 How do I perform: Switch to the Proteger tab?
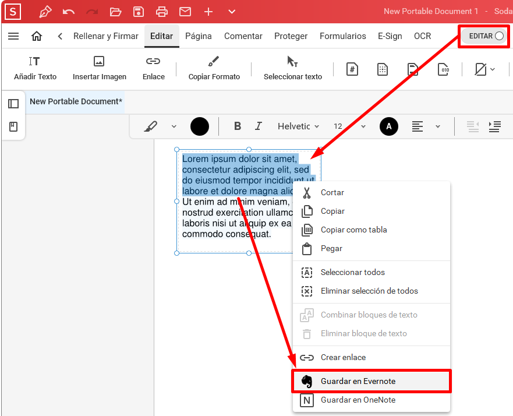coord(291,36)
